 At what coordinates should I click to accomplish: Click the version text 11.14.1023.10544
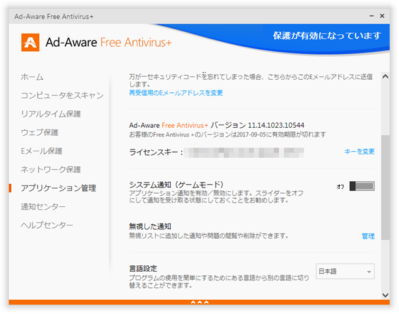[x=276, y=125]
